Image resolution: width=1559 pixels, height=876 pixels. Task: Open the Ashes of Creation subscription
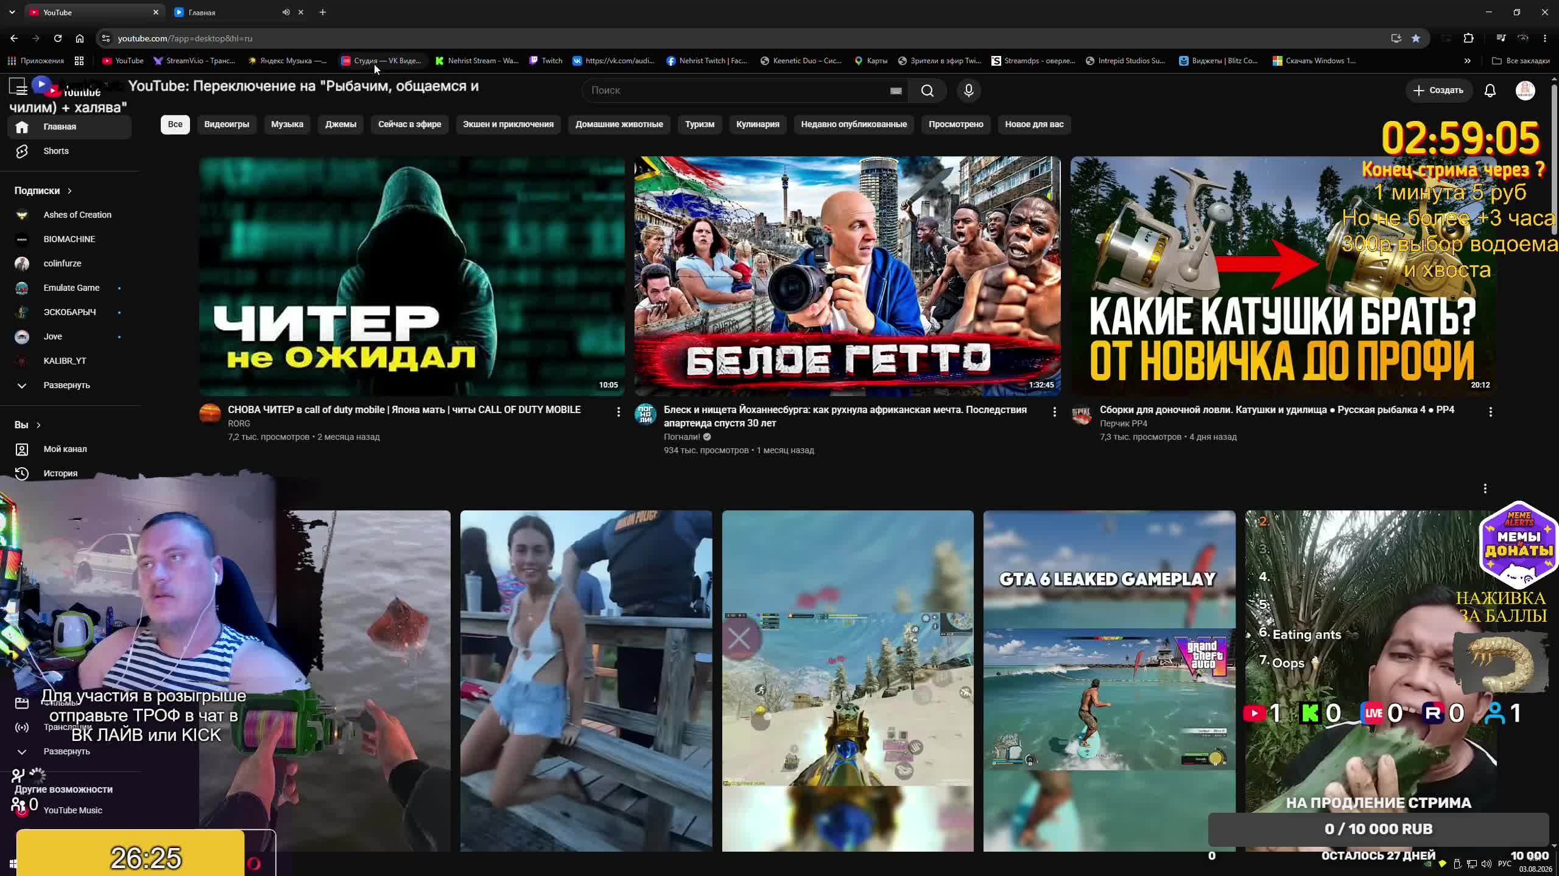tap(69, 215)
